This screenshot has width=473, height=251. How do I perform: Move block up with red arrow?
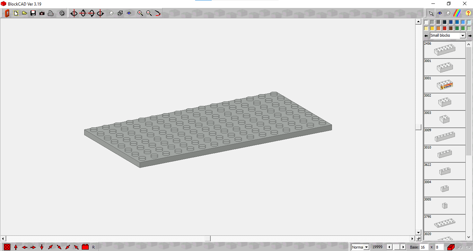tap(16, 247)
